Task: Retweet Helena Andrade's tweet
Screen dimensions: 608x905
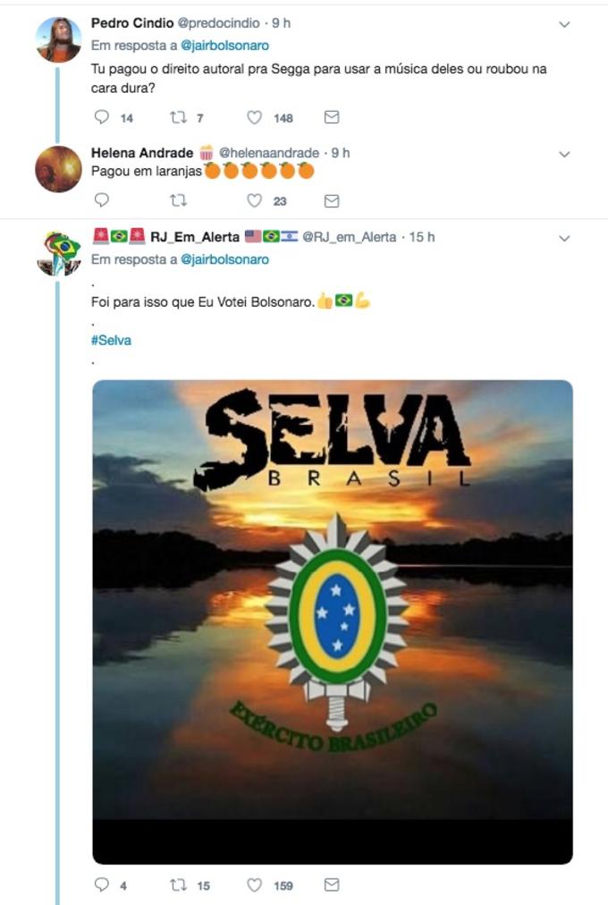Action: [x=178, y=201]
